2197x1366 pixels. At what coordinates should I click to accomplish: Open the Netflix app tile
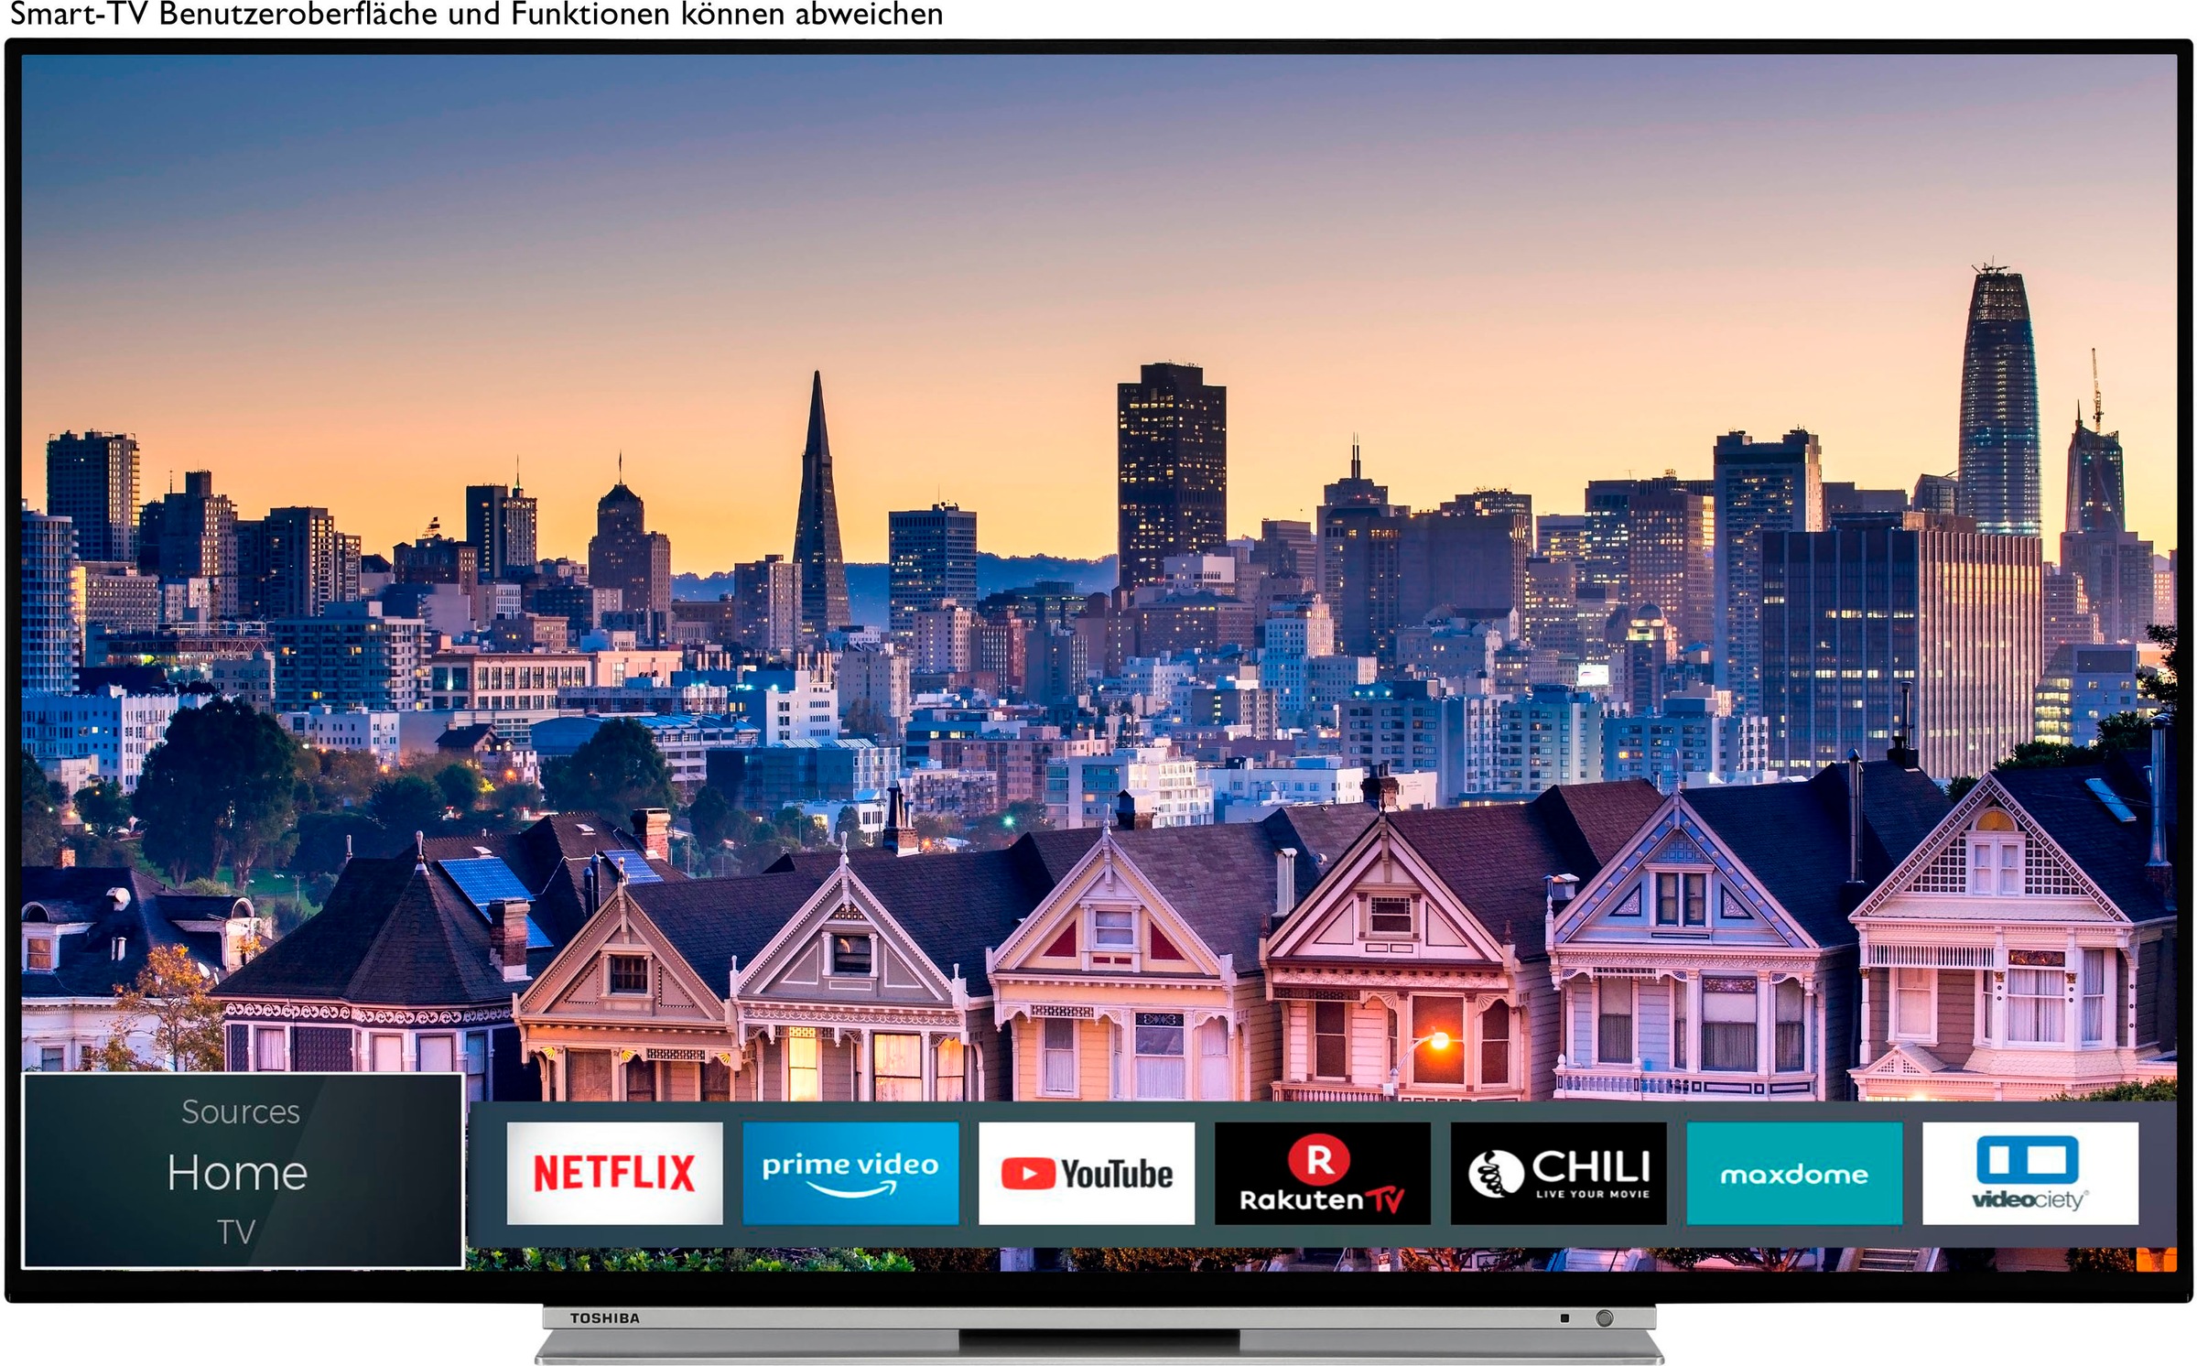point(614,1173)
